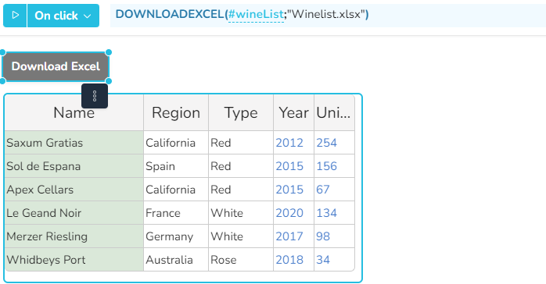Click the Spain region cell

(176, 166)
